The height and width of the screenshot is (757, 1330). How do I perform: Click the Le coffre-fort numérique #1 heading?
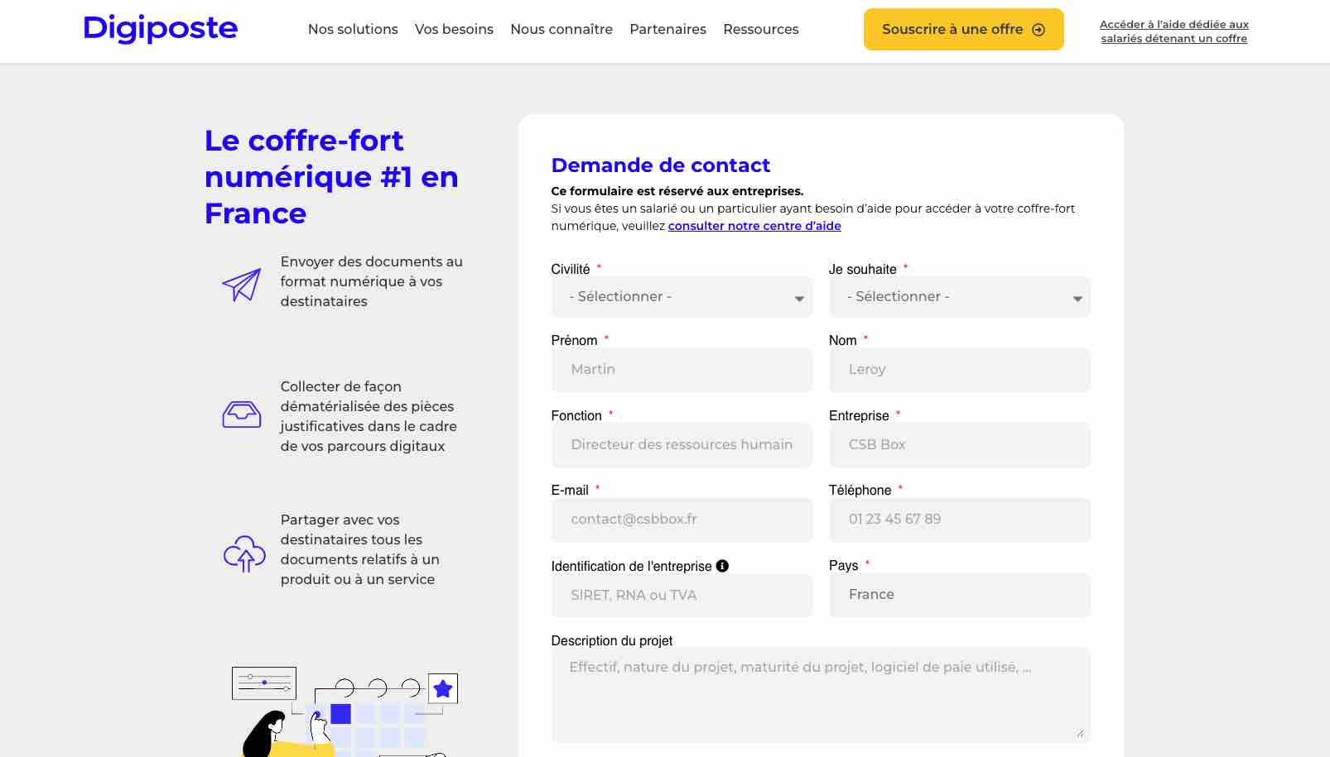(x=331, y=177)
